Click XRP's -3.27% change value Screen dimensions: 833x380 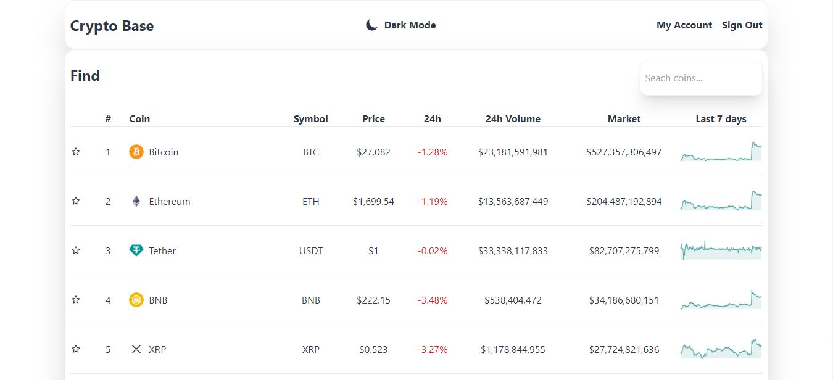(433, 349)
